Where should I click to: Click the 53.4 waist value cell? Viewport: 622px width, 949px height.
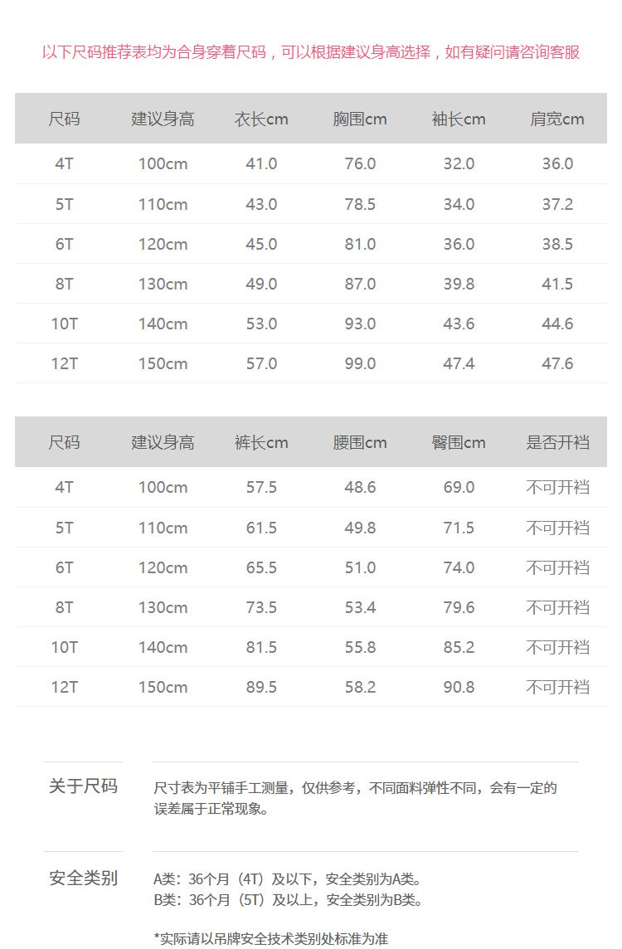click(x=360, y=607)
